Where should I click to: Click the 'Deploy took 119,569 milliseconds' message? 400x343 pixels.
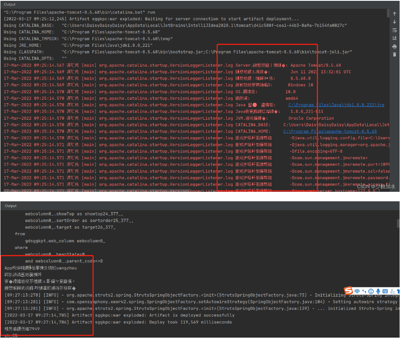pyautogui.click(x=190, y=322)
